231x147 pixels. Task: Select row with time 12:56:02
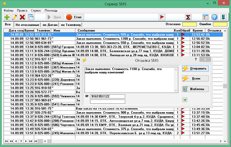(113, 39)
